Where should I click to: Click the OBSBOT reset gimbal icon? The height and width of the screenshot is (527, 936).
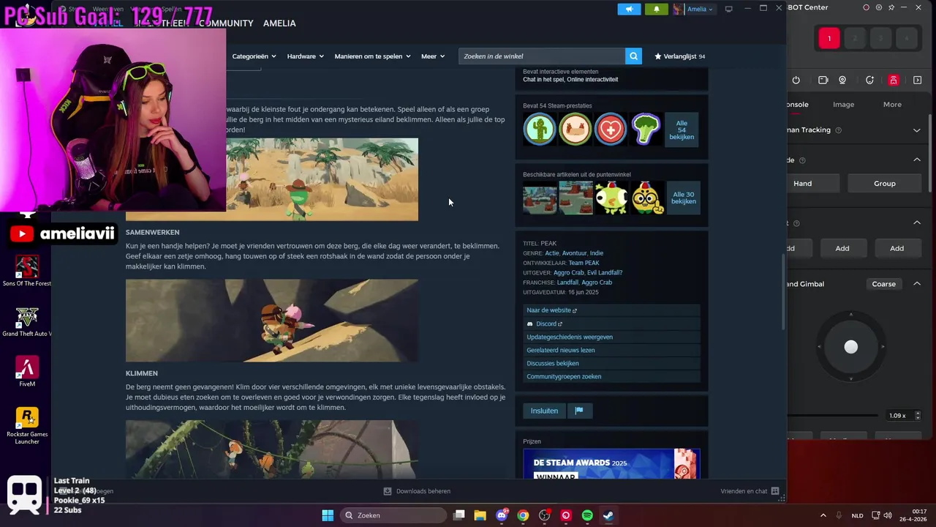click(869, 81)
